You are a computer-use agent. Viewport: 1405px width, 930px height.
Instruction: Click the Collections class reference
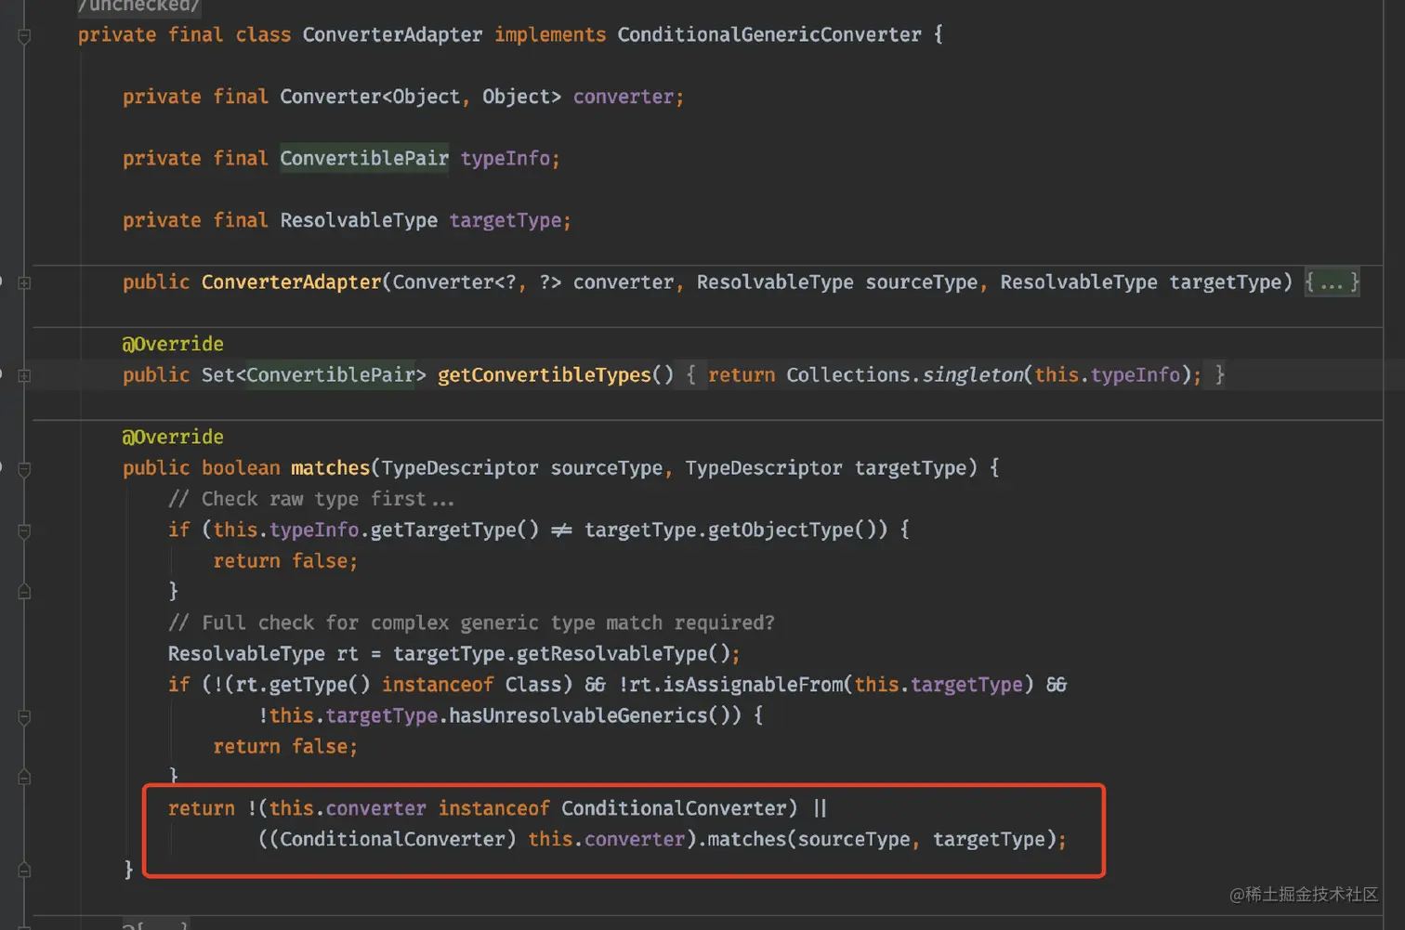click(x=848, y=375)
